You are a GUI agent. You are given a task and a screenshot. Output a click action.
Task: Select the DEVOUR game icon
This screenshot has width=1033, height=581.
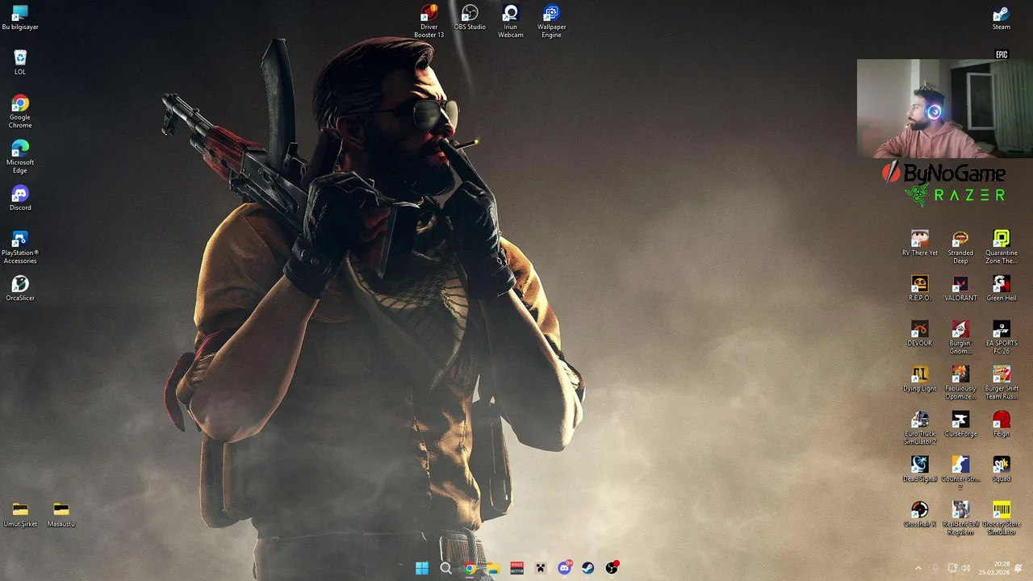coord(919,333)
